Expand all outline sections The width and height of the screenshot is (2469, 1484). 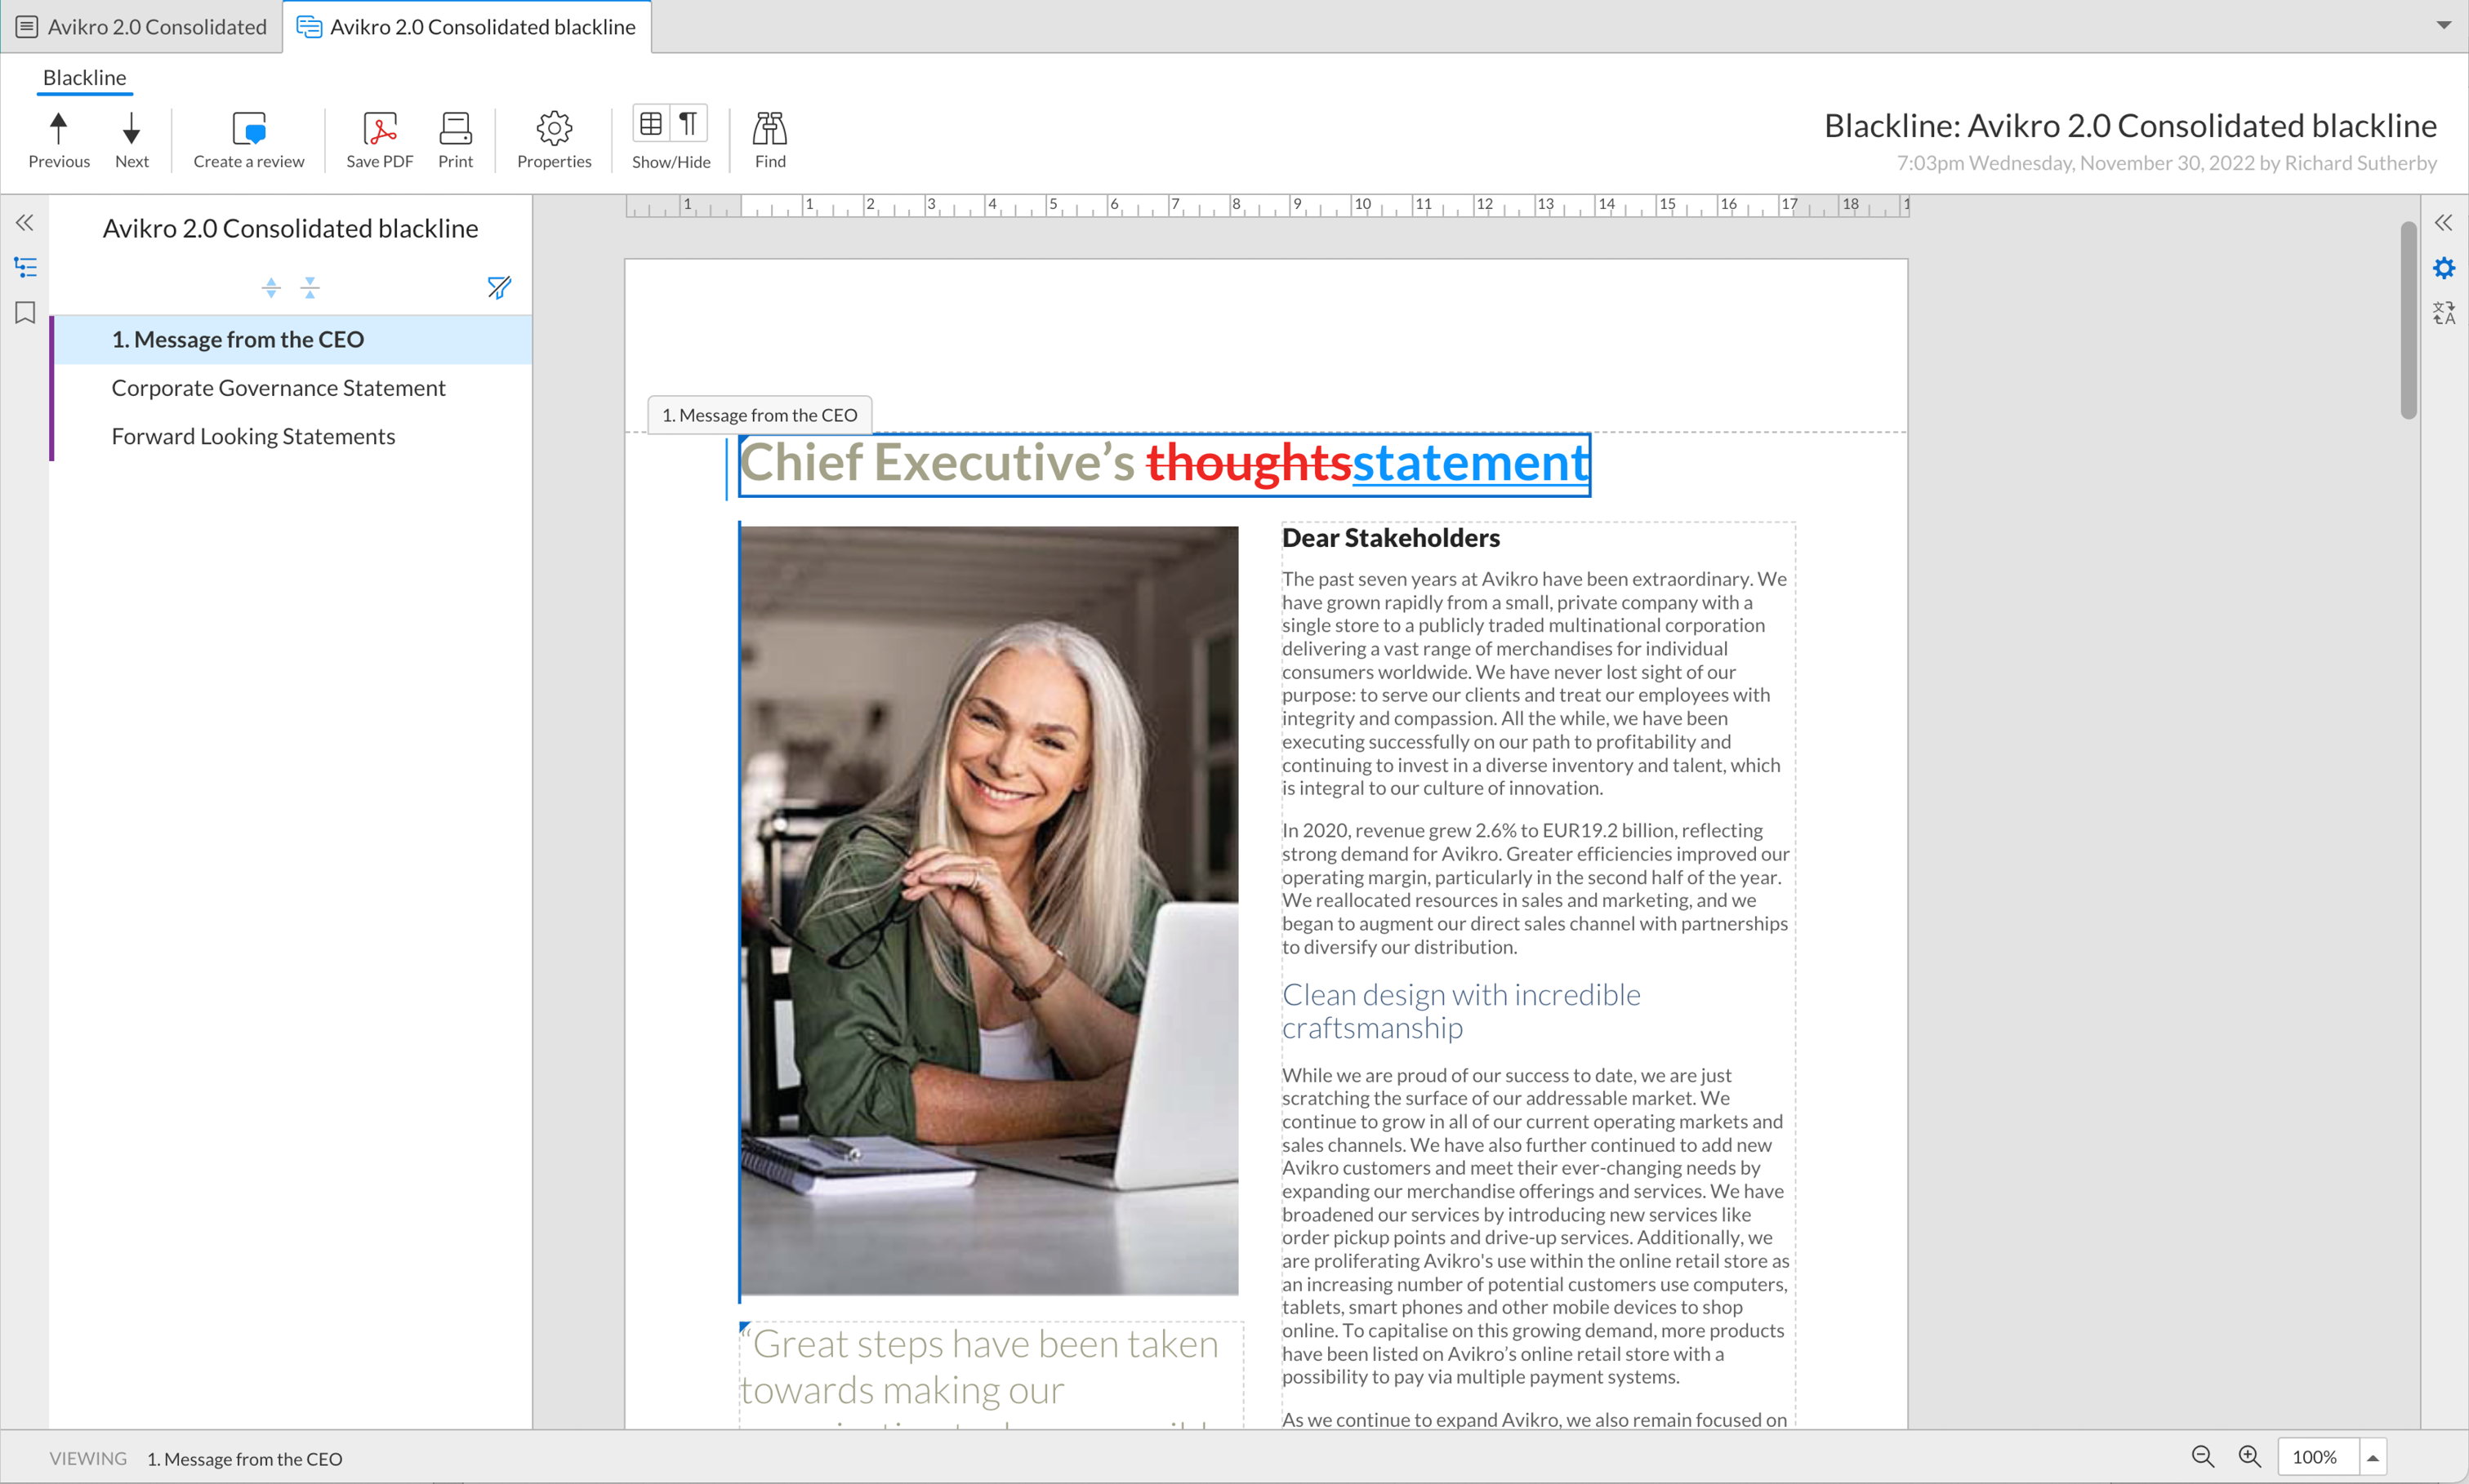click(x=271, y=288)
